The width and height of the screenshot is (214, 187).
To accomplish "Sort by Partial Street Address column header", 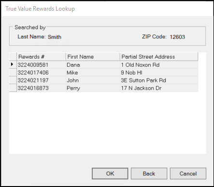I will coord(159,57).
